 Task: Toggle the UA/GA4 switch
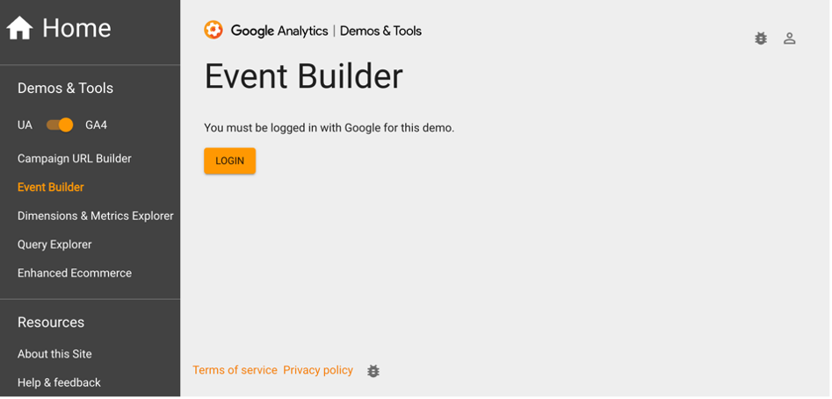pyautogui.click(x=60, y=125)
